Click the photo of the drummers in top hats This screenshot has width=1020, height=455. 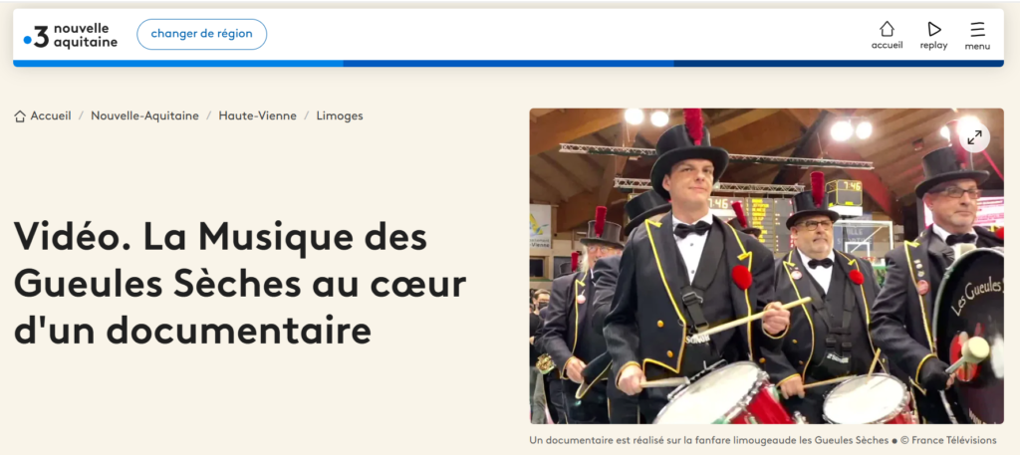pos(766,266)
